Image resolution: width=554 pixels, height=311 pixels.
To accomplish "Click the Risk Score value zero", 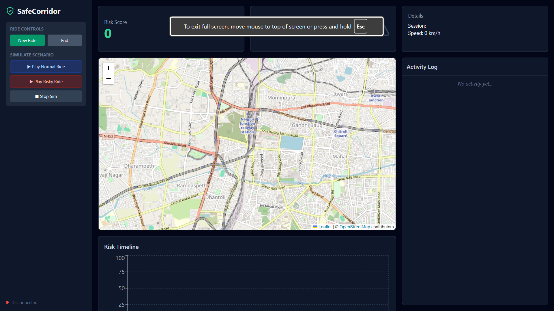I will (108, 34).
